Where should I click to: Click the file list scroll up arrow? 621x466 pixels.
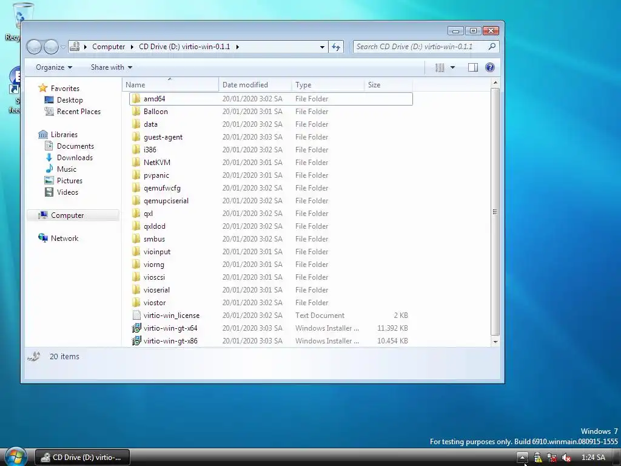tap(495, 83)
